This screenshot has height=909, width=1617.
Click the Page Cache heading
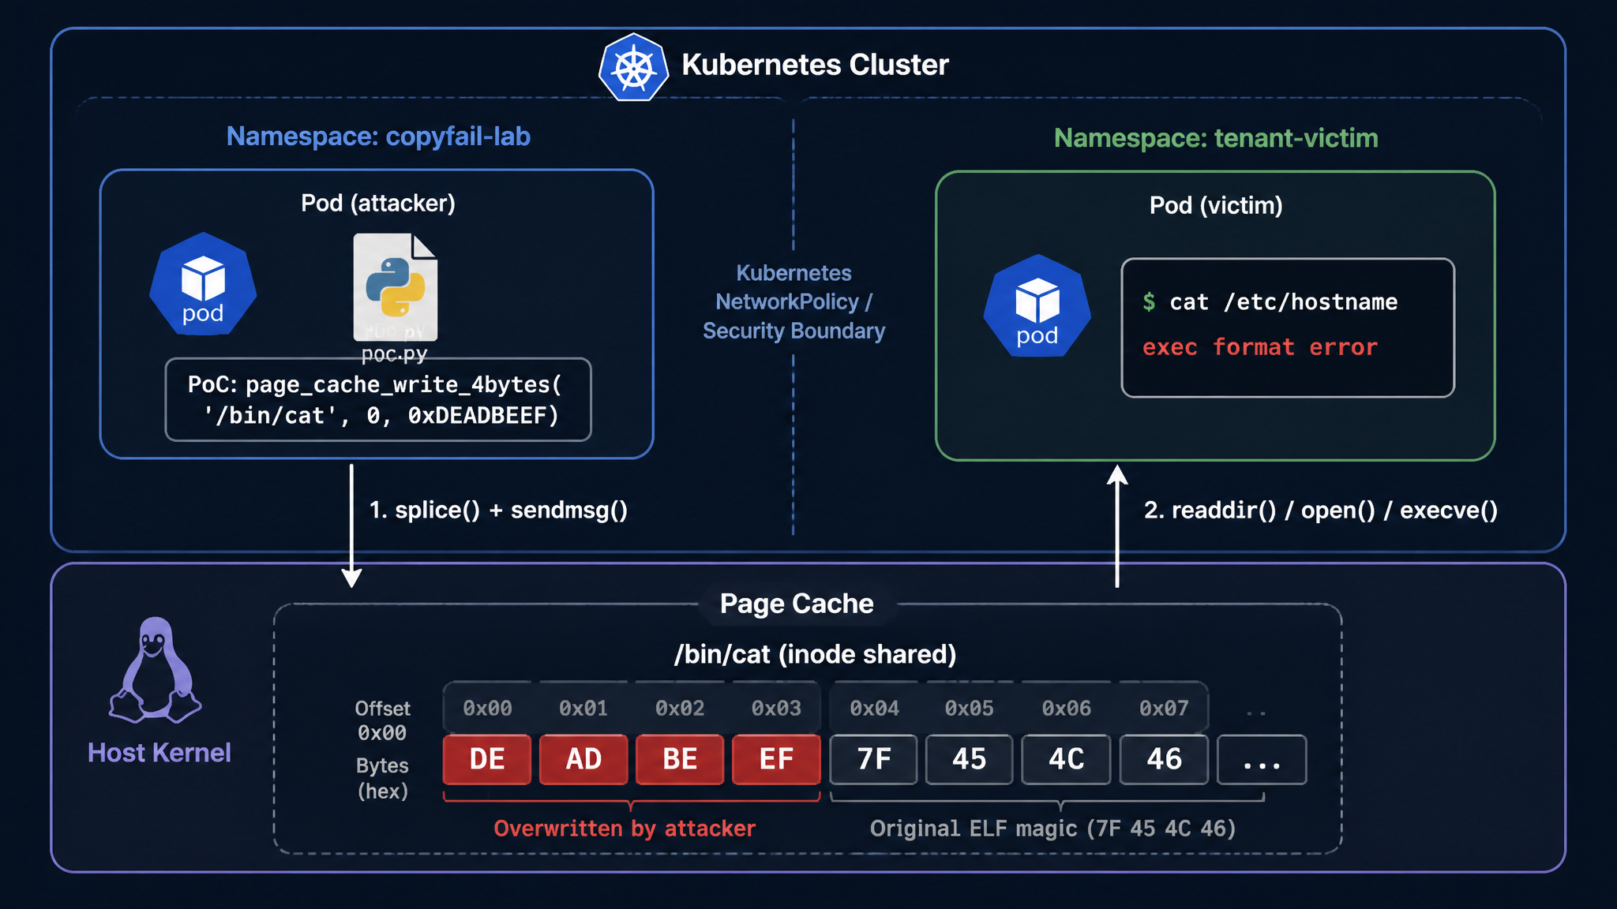(797, 604)
